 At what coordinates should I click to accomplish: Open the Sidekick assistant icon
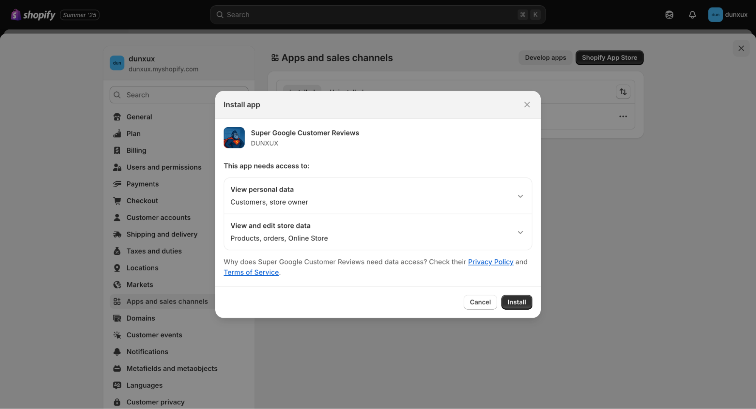[x=669, y=15]
